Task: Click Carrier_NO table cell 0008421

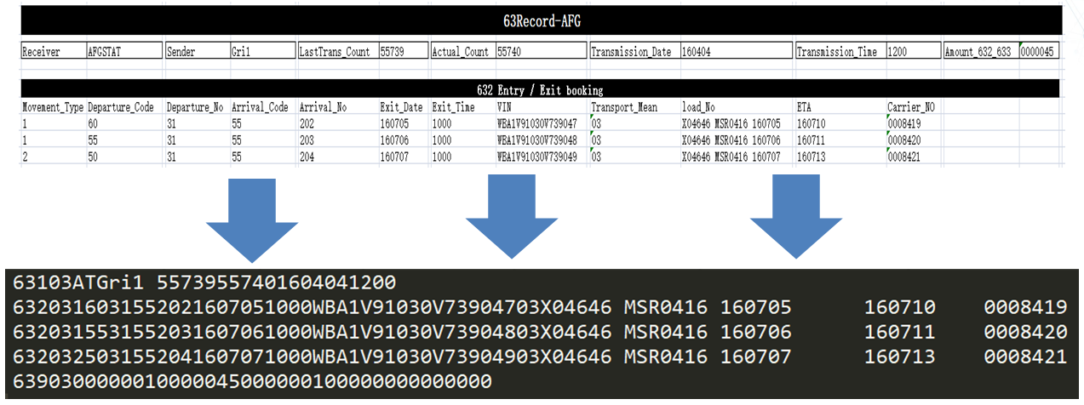Action: point(914,157)
